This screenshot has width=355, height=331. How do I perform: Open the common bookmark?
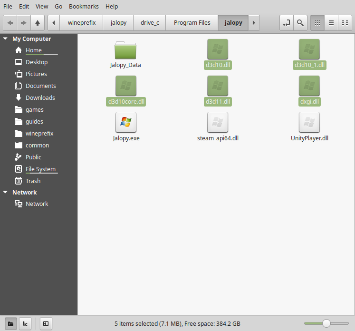[37, 146]
